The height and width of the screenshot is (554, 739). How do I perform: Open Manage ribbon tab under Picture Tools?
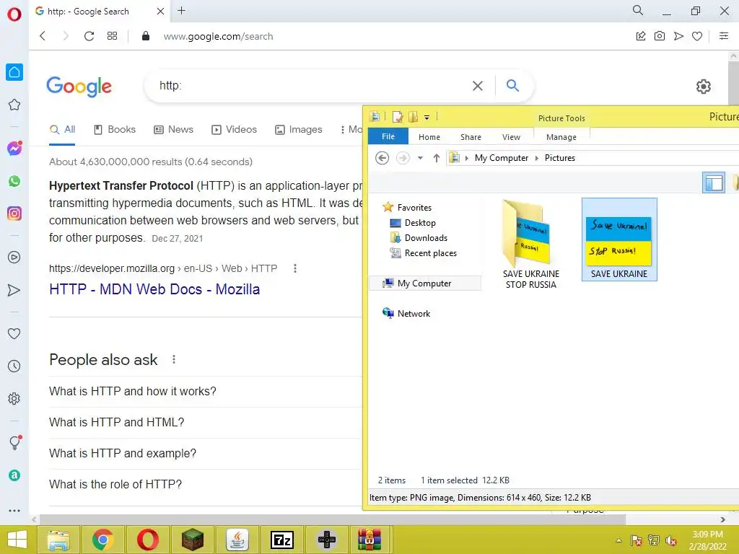561,137
